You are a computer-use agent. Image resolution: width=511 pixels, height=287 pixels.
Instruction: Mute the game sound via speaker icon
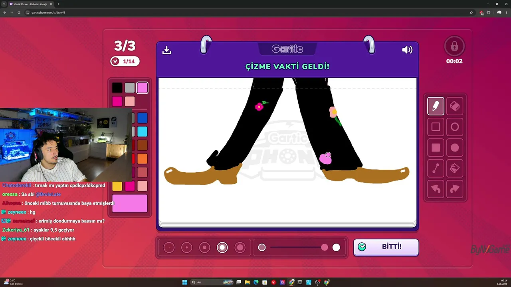pyautogui.click(x=407, y=50)
